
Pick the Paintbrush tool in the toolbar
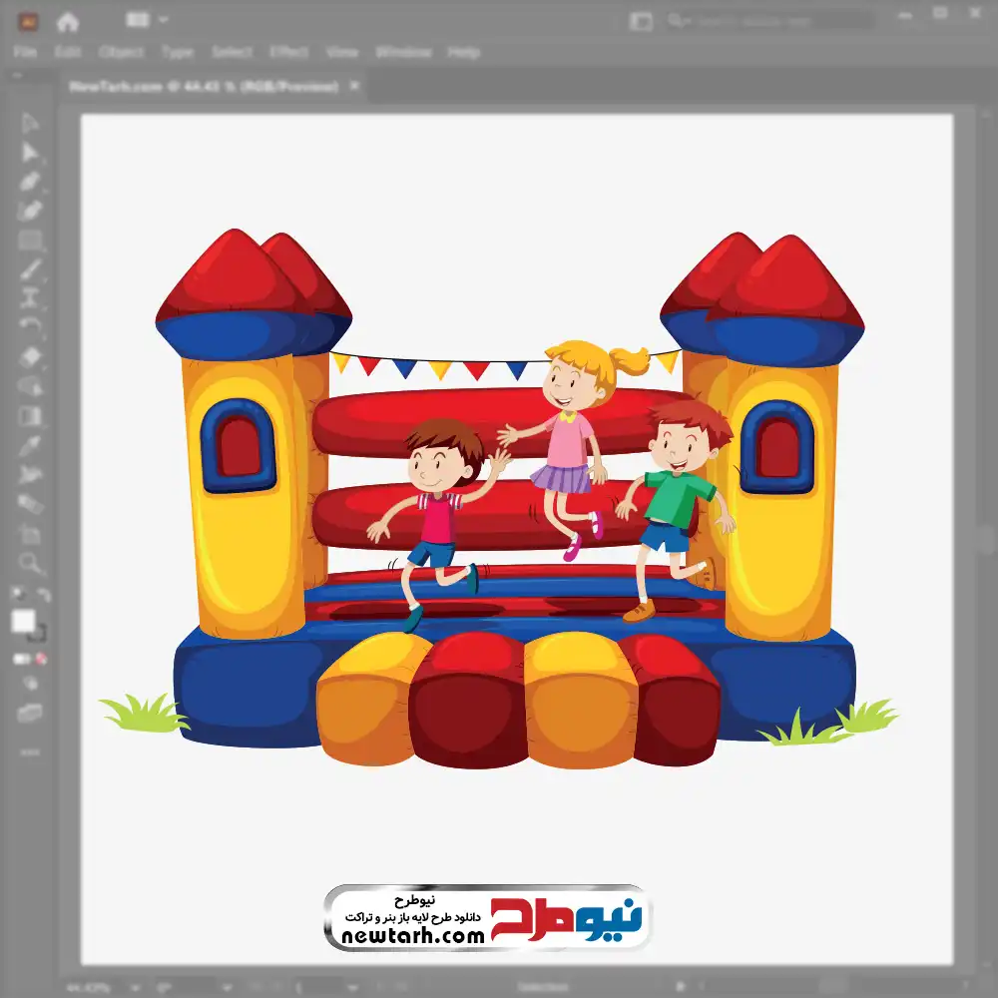(30, 268)
